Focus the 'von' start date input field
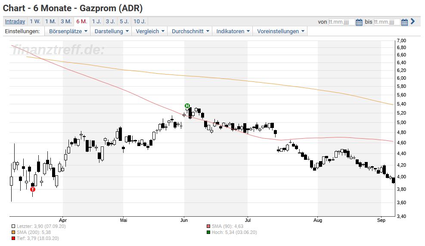The image size is (425, 246). point(341,22)
